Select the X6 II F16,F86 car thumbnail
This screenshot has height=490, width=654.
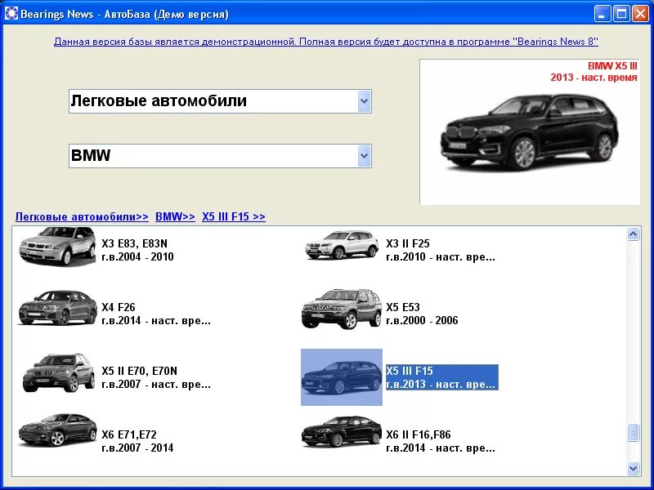point(341,432)
